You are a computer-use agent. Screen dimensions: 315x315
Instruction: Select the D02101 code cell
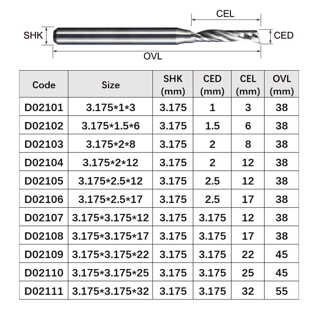tap(44, 107)
